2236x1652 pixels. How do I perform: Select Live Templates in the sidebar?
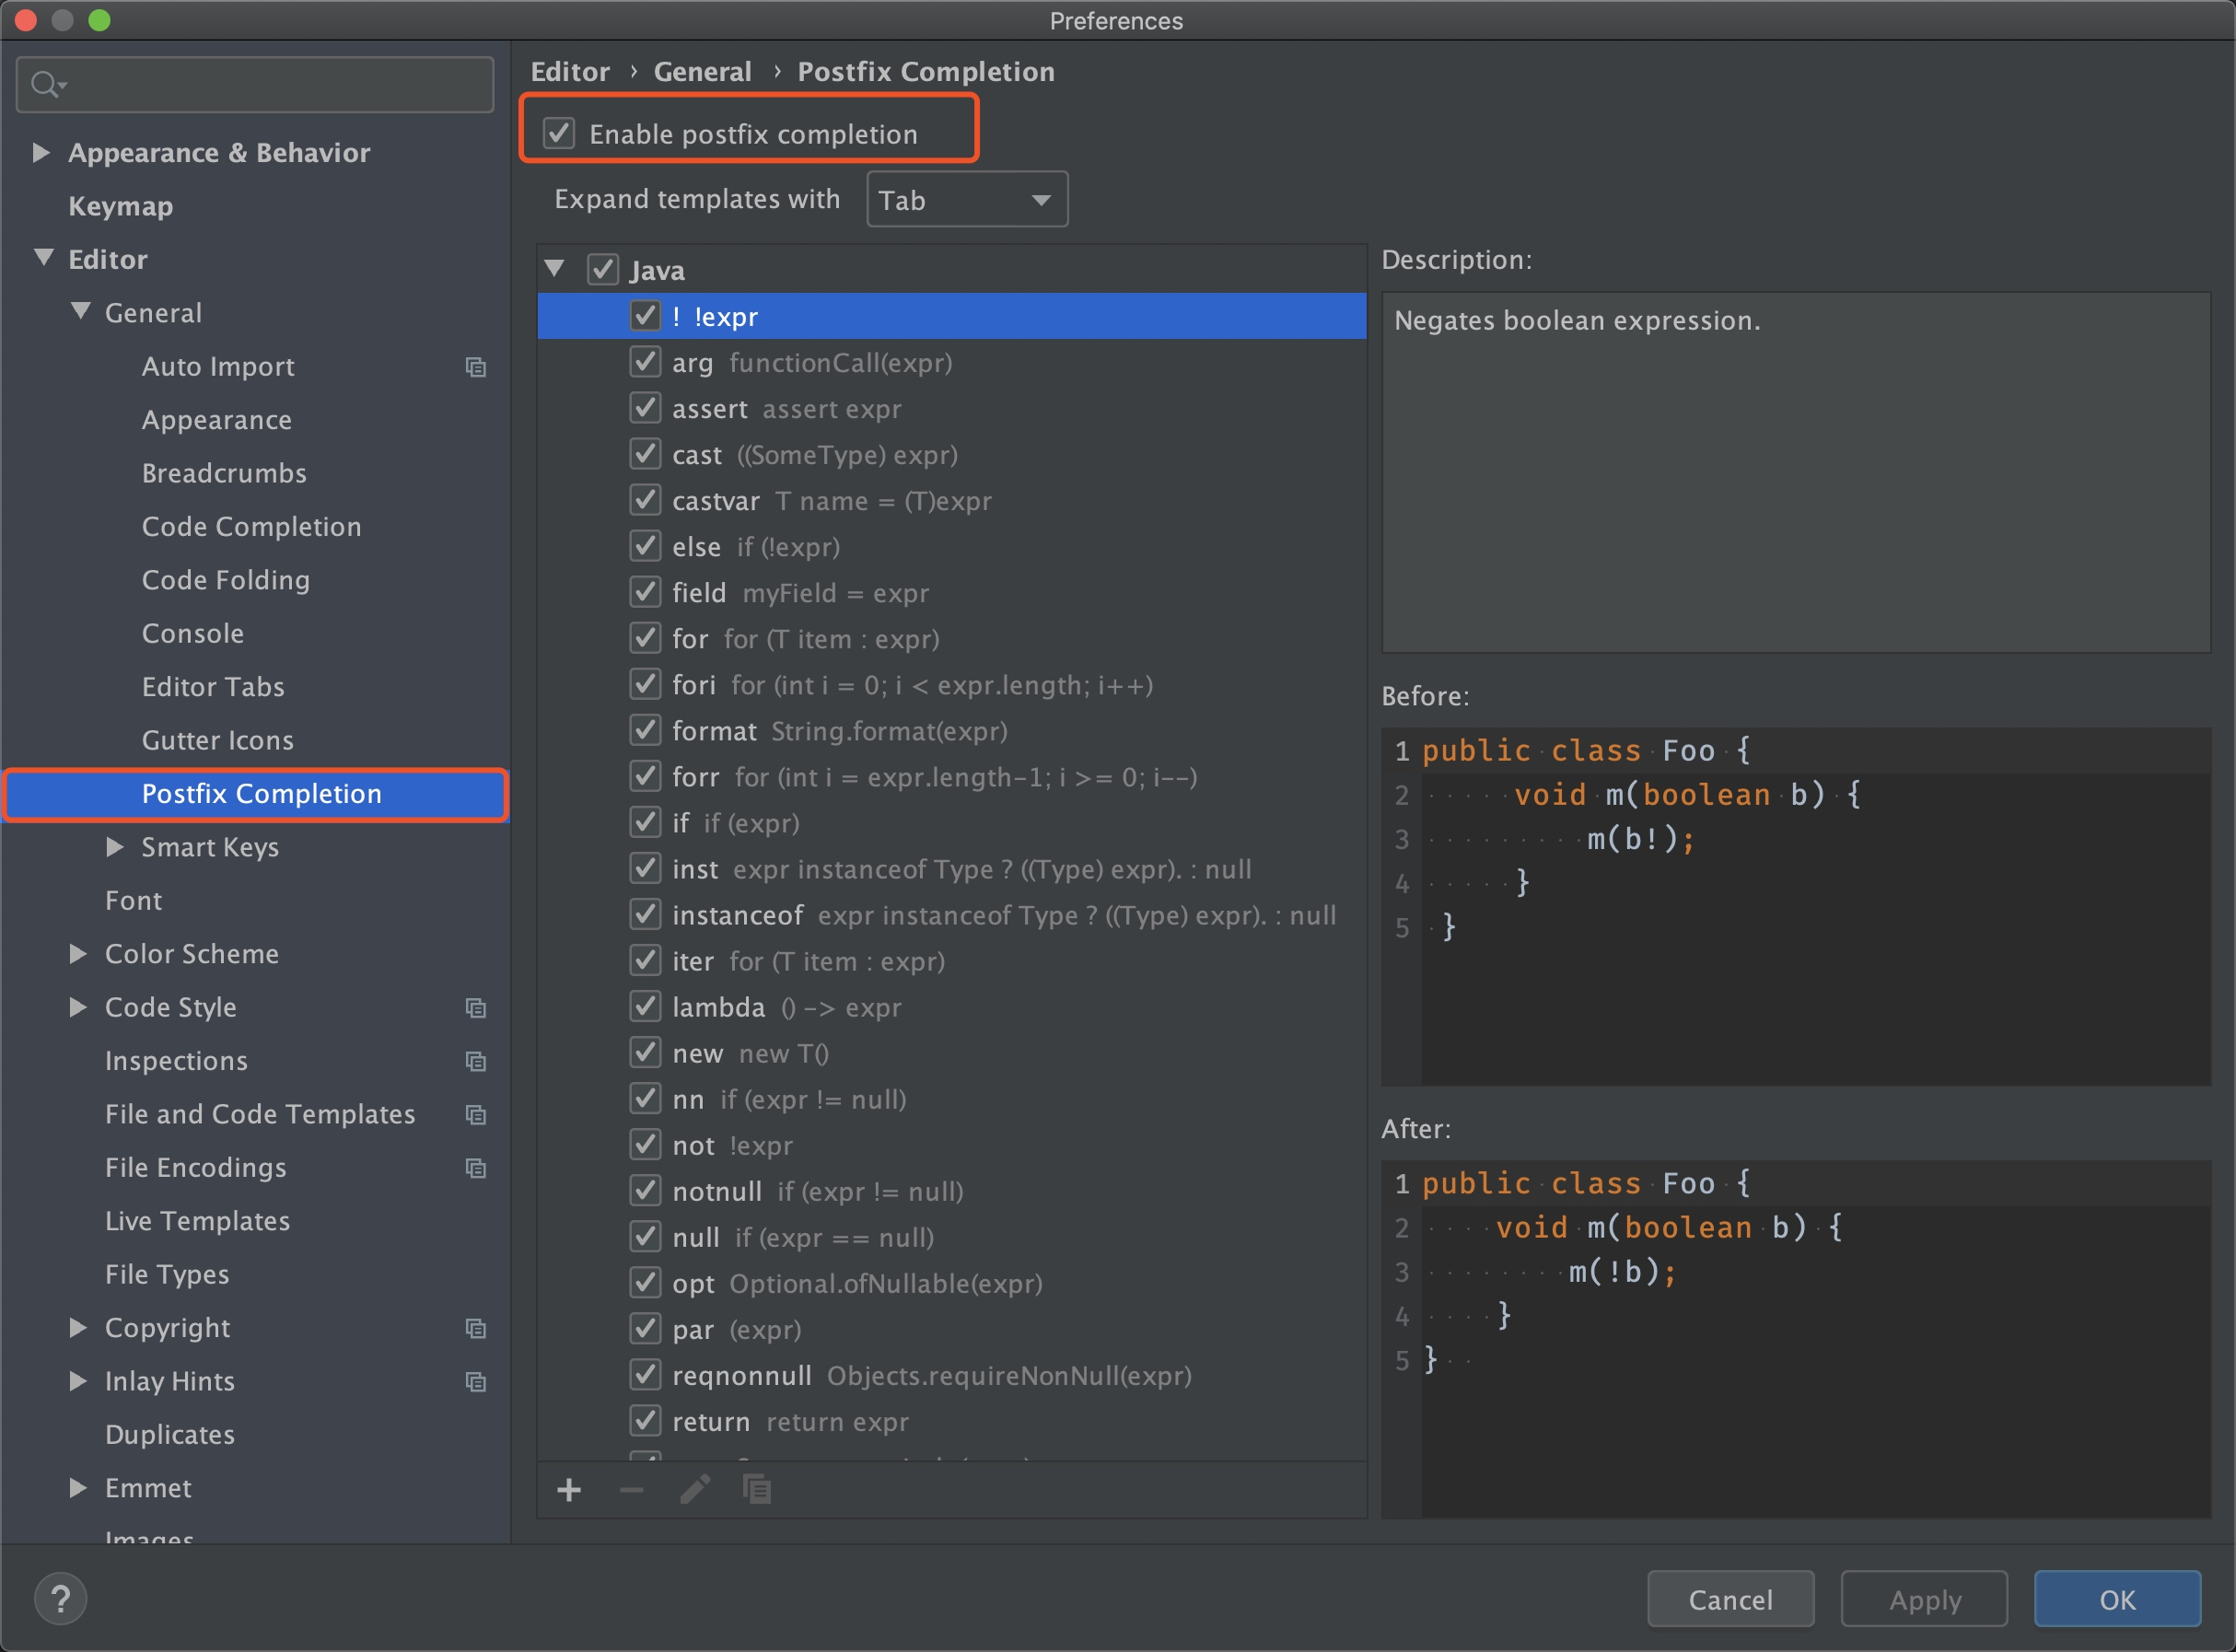(197, 1221)
